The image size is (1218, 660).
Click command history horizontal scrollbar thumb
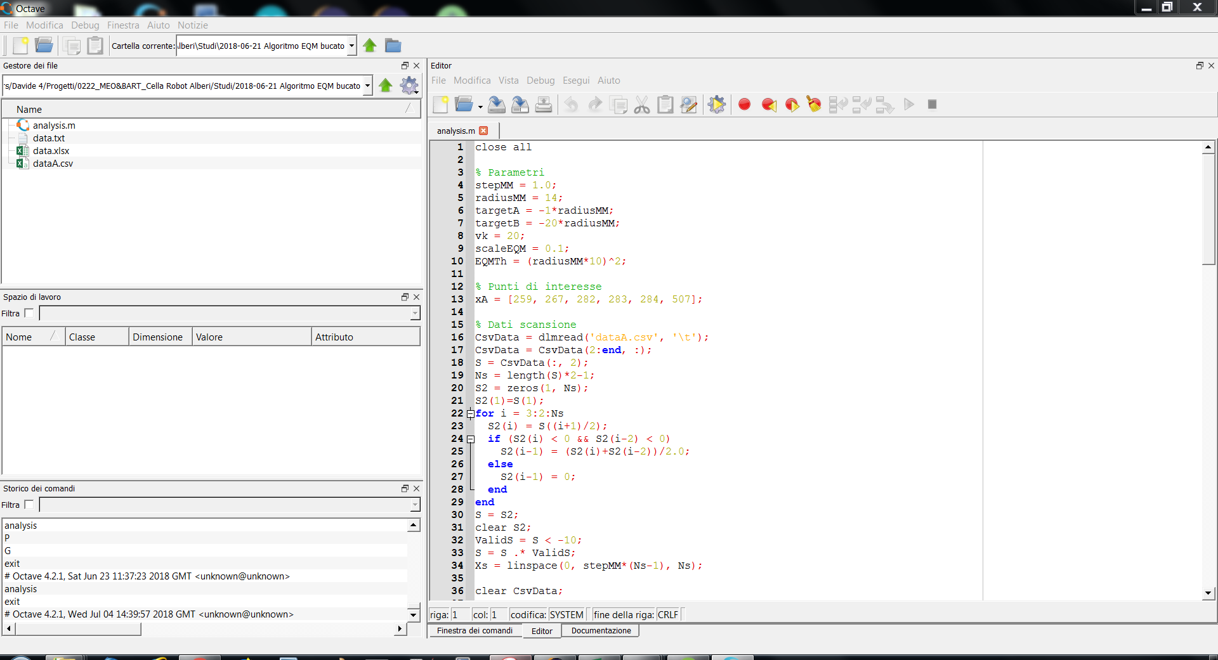coord(78,629)
